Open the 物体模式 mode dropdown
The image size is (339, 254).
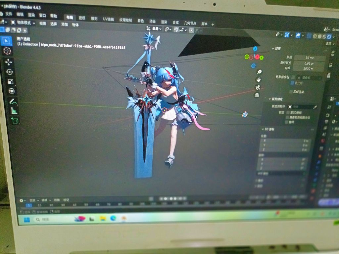pos(23,23)
